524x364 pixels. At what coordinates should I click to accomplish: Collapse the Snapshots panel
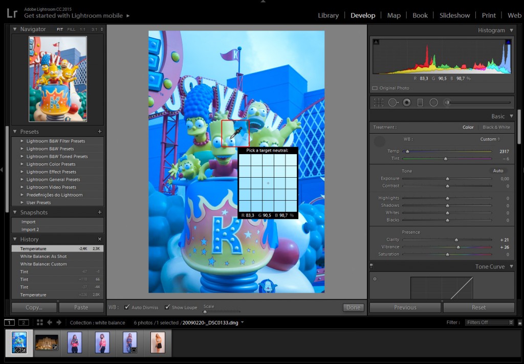15,212
